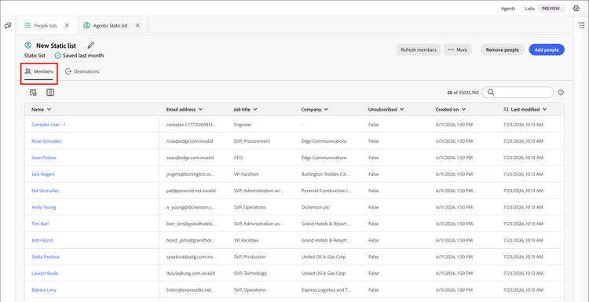Expand the Created on column menu
This screenshot has height=302, width=589.
pyautogui.click(x=463, y=110)
